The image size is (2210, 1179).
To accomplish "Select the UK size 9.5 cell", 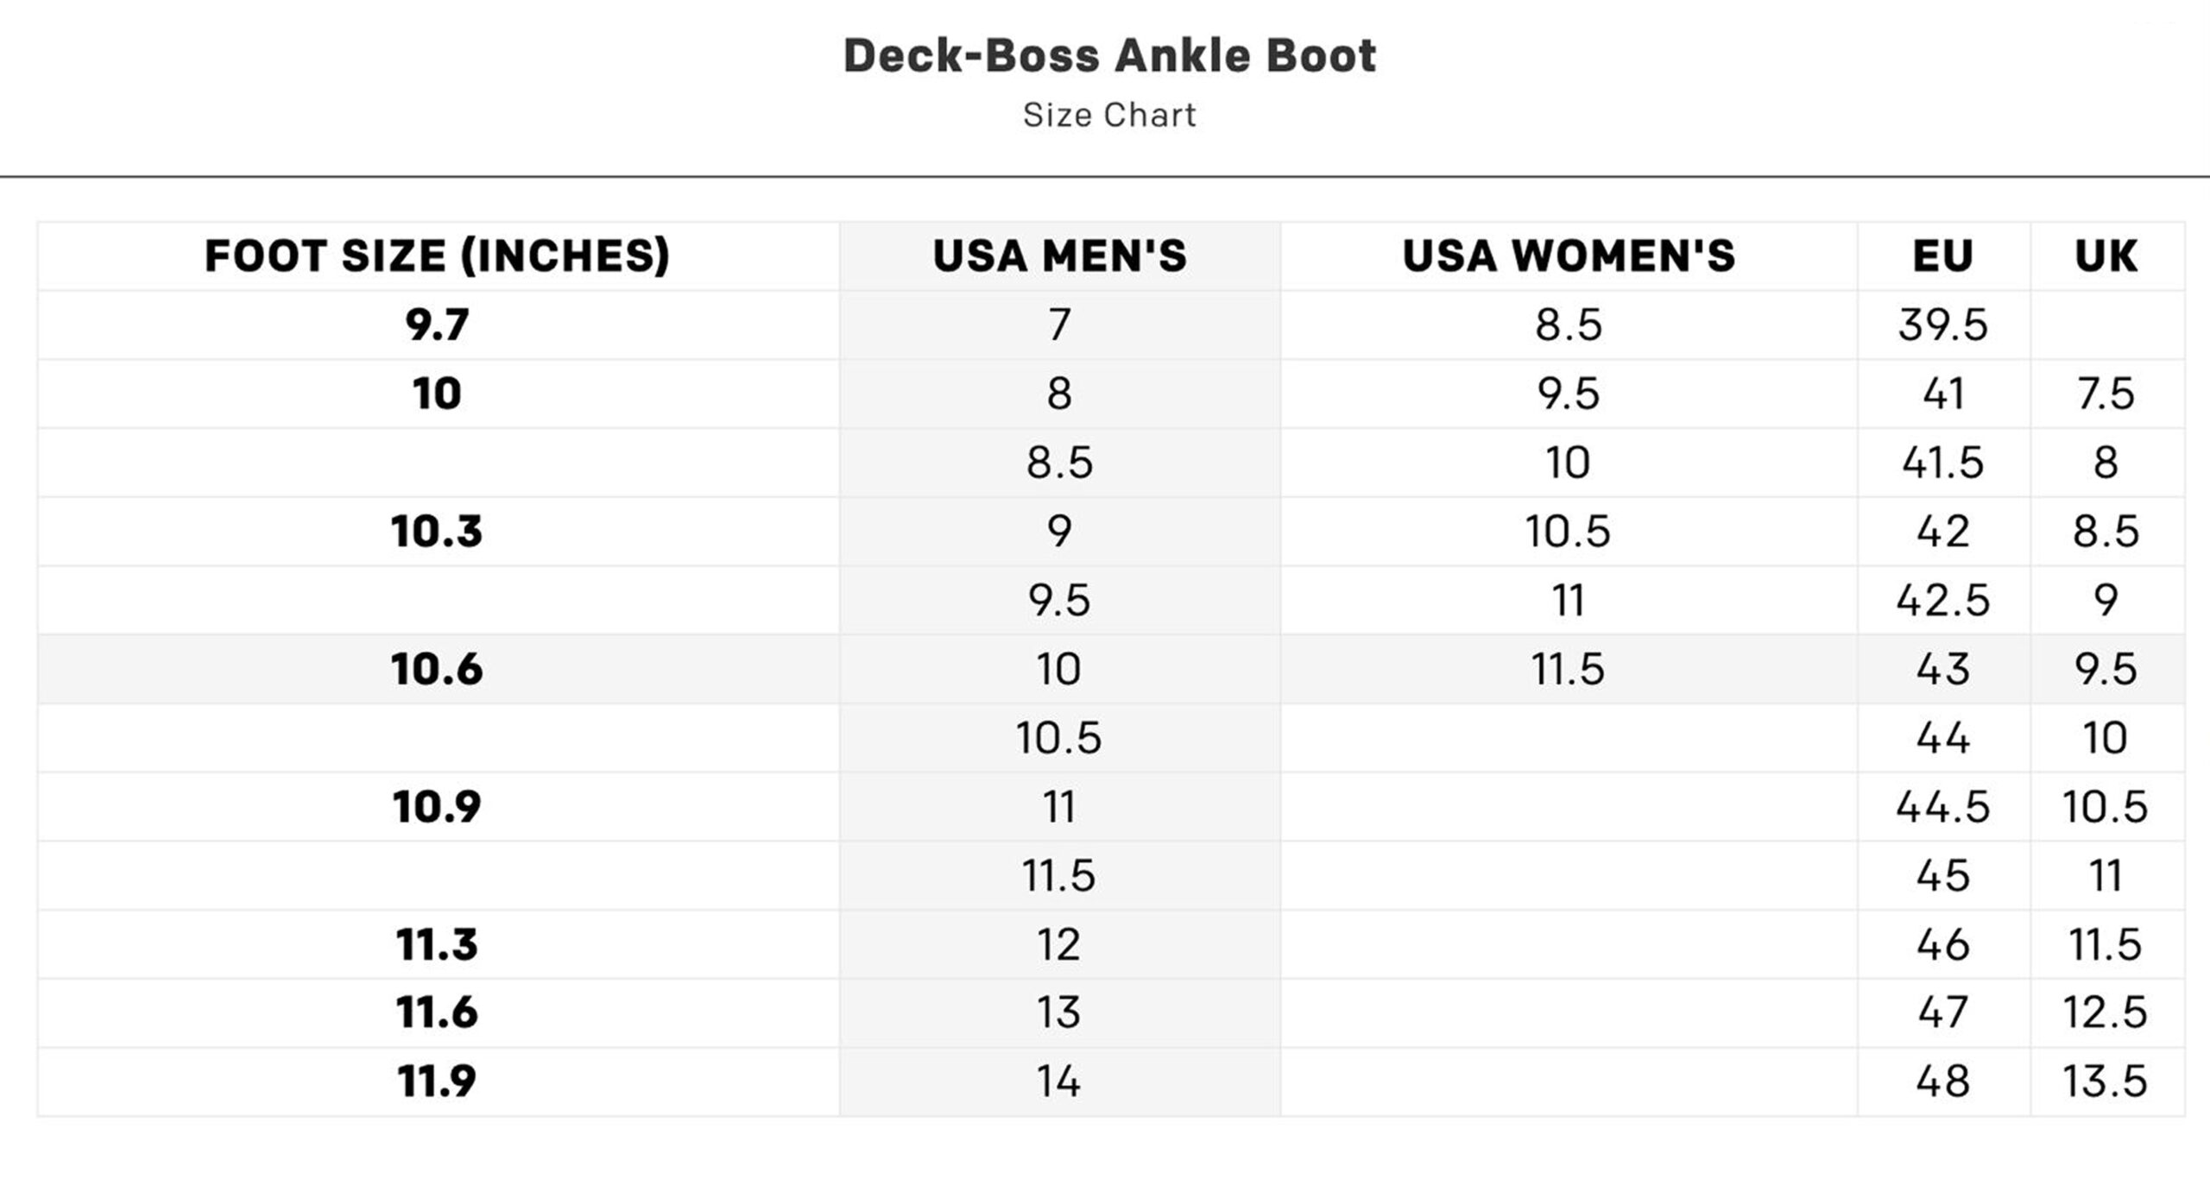I will point(2106,669).
